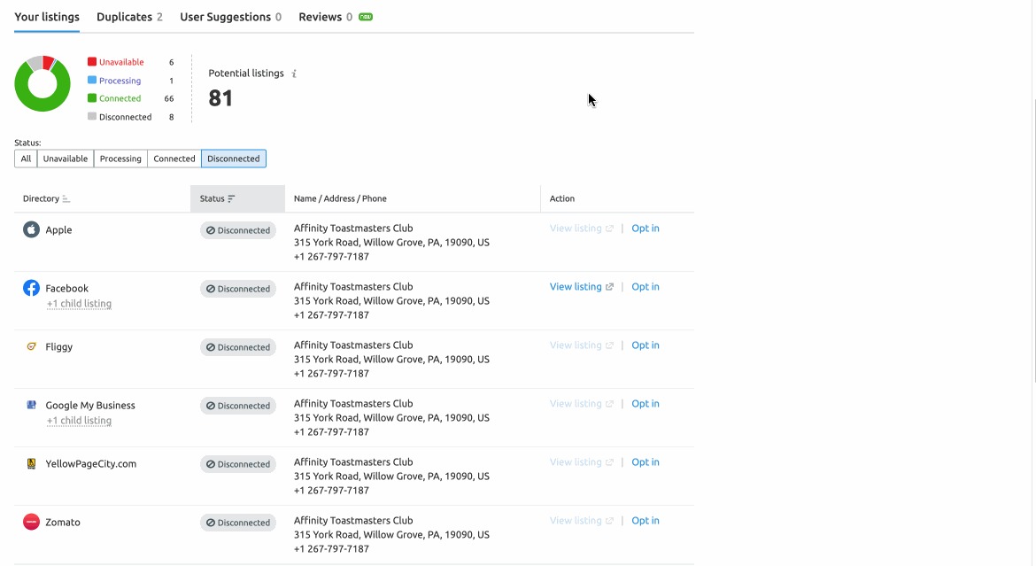Click external link icon in Fliggy row
The image size is (1036, 566).
[609, 345]
